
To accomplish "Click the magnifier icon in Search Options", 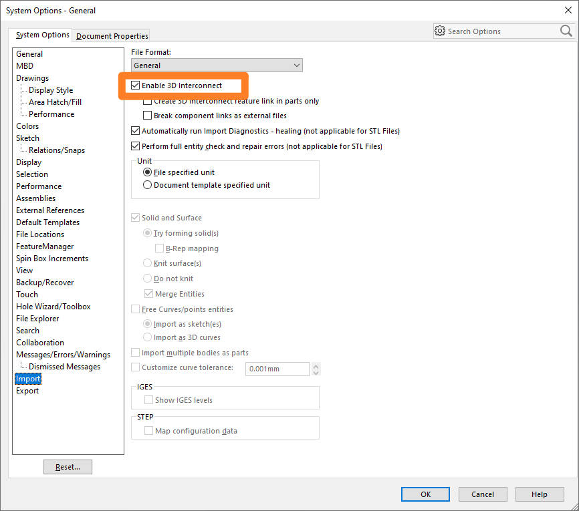I will 566,31.
